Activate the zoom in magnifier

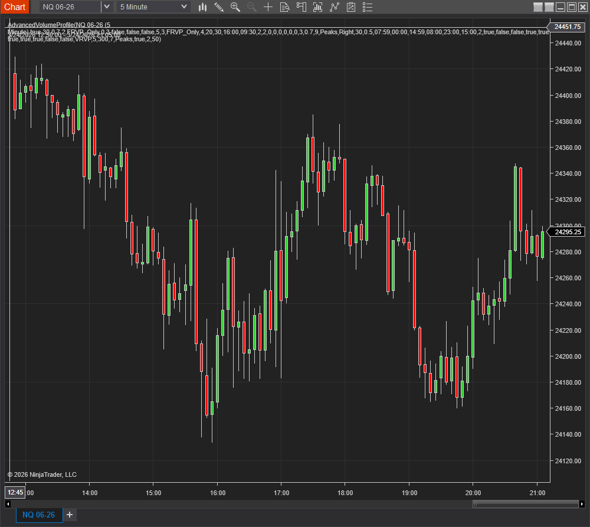pyautogui.click(x=235, y=6)
